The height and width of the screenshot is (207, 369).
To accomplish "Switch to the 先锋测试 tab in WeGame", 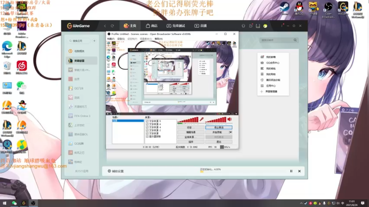I will coord(176,26).
